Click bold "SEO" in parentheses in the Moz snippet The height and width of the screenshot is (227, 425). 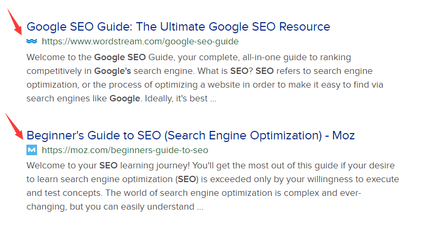click(x=187, y=179)
